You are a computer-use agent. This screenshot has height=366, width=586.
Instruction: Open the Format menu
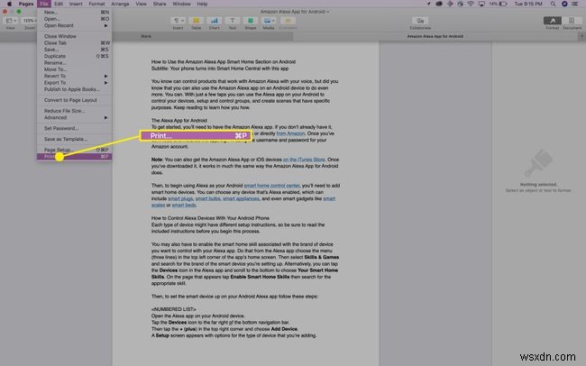[96, 4]
